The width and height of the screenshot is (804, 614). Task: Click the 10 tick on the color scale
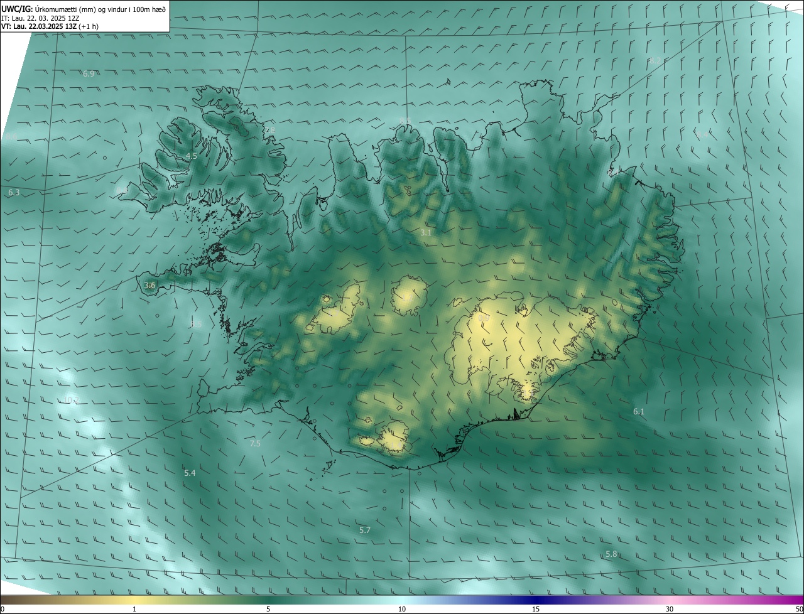coord(402,609)
